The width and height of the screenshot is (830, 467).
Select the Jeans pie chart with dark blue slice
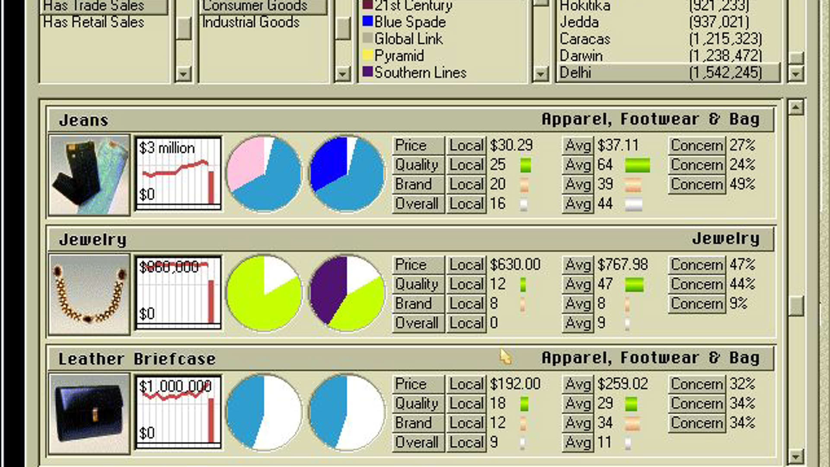coord(347,174)
